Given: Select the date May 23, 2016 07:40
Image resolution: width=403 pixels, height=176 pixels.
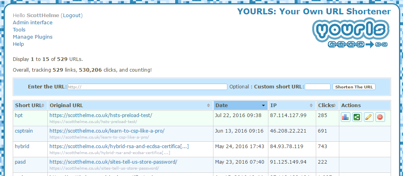Looking at the screenshot, I should click(240, 162).
